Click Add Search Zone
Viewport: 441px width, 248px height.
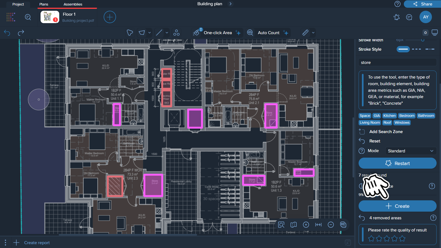coord(386,132)
